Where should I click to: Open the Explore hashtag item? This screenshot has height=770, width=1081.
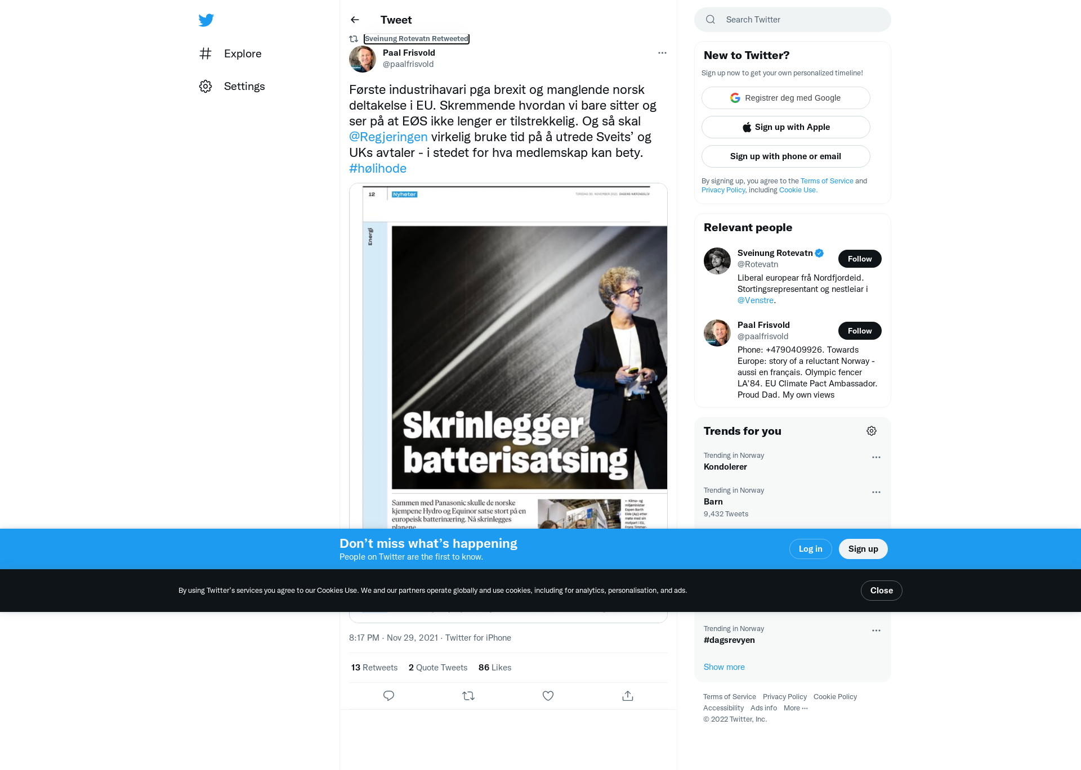pos(231,53)
